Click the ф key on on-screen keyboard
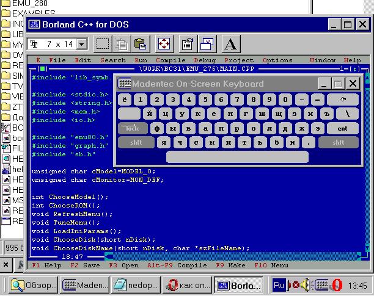 point(157,128)
